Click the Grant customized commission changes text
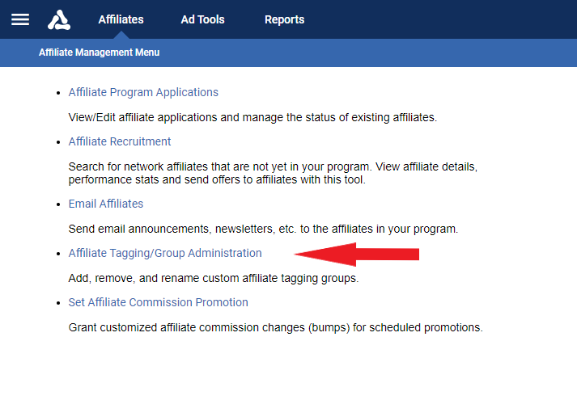 (x=275, y=327)
